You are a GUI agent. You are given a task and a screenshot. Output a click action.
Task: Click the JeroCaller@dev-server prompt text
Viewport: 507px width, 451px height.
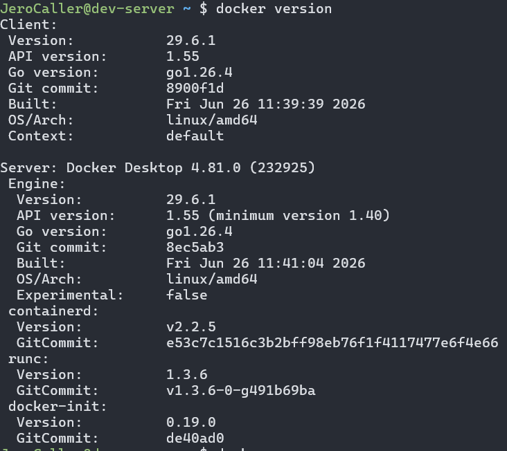click(x=87, y=9)
